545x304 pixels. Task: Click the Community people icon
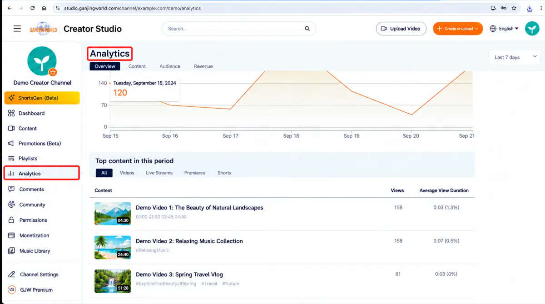pyautogui.click(x=11, y=204)
